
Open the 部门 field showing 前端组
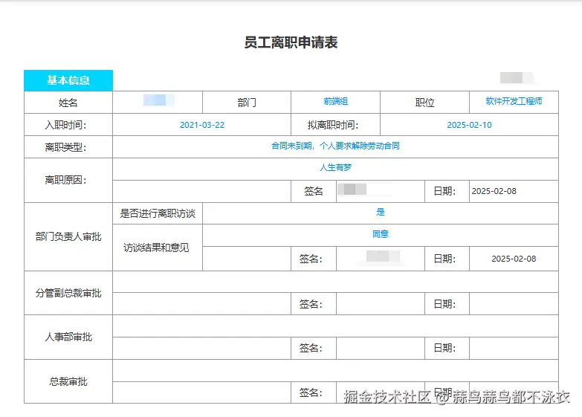[335, 102]
